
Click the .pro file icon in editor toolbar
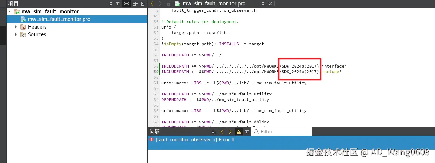[177, 3]
